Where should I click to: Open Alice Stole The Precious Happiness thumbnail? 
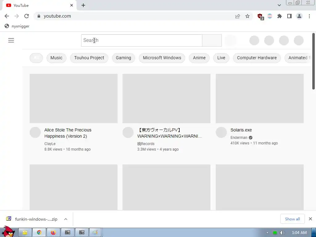point(73,98)
